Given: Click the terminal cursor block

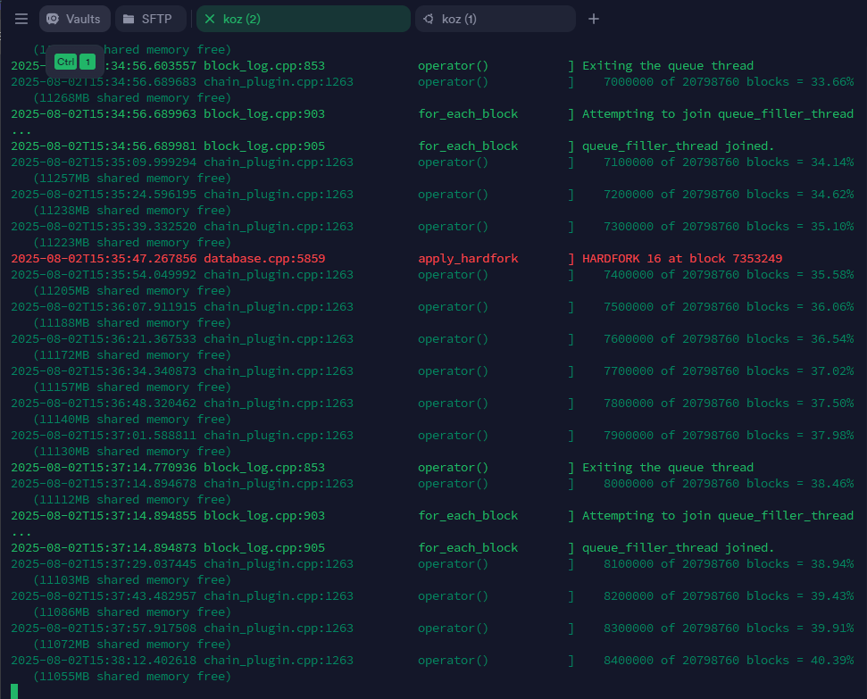Looking at the screenshot, I should click(x=14, y=691).
